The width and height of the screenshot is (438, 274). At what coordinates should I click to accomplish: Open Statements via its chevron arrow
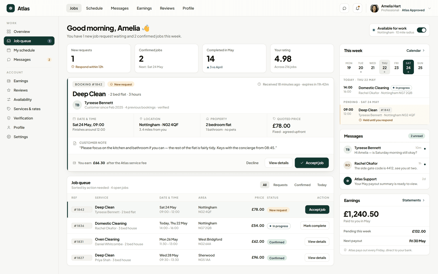423,200
